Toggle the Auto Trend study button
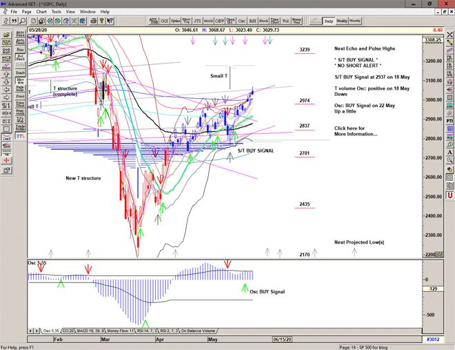This screenshot has height=350, width=455. [x=20, y=41]
